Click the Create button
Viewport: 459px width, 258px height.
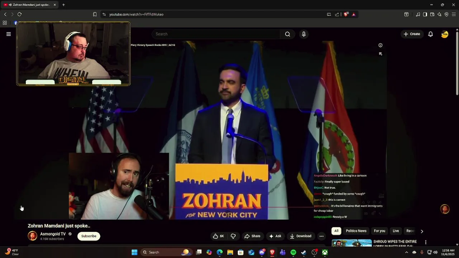coord(412,34)
